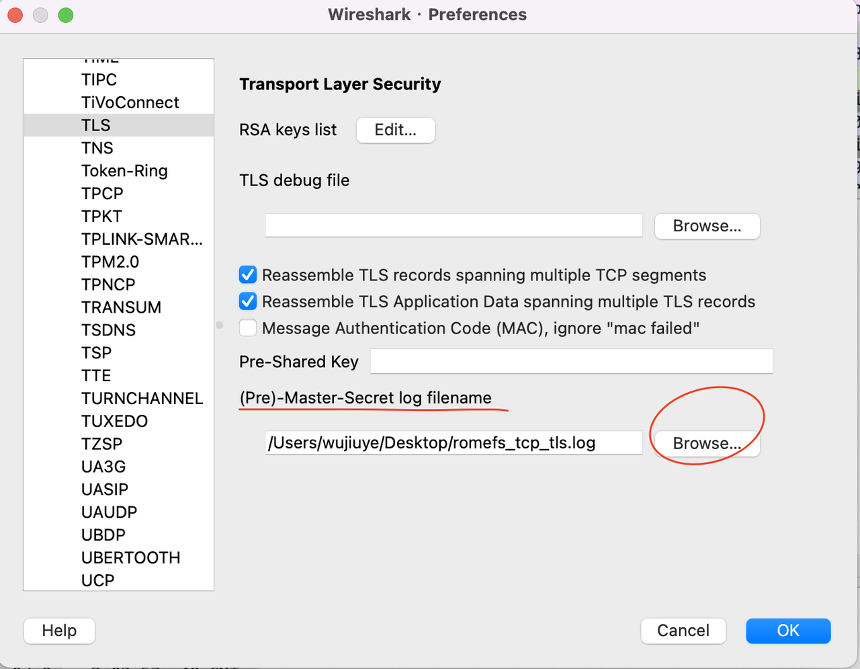The height and width of the screenshot is (669, 860).
Task: Select TNS in the protocol list
Action: (119, 148)
